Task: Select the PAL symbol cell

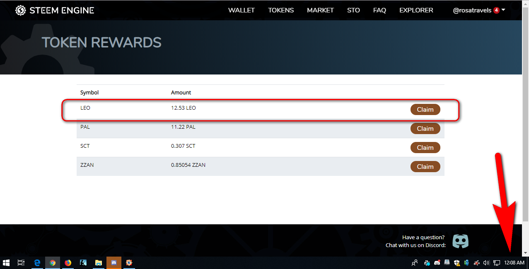Action: [x=85, y=127]
